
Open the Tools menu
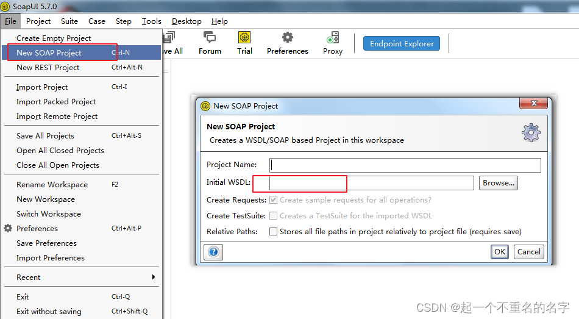[151, 21]
